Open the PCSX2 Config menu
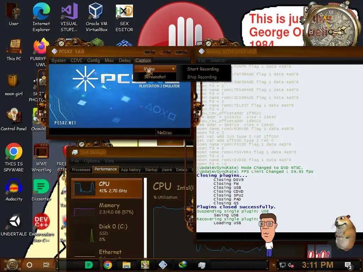 coord(94,60)
